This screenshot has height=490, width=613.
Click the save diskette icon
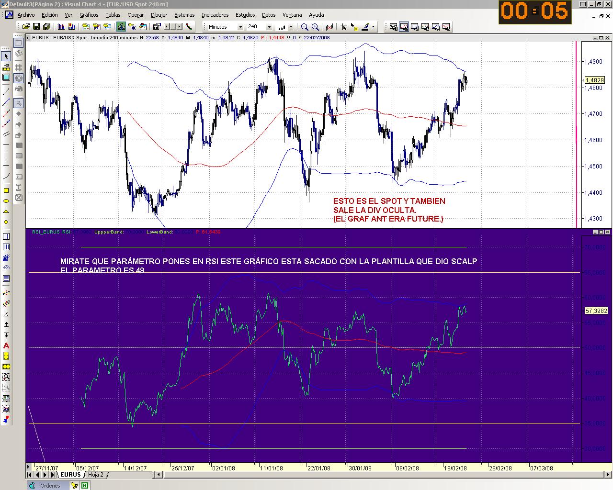36,27
